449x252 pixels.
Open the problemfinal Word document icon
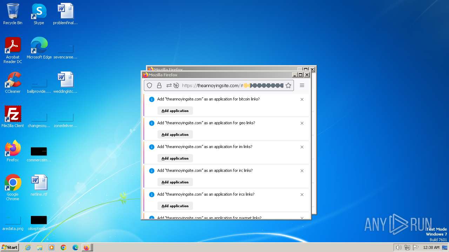(65, 14)
